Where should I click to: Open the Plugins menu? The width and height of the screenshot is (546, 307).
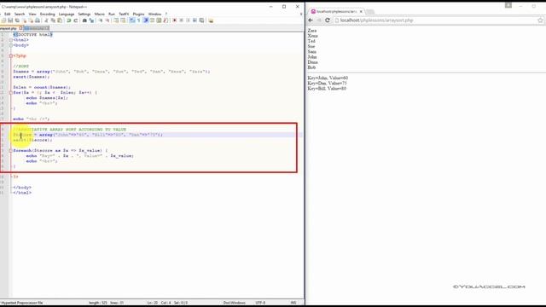coord(138,14)
